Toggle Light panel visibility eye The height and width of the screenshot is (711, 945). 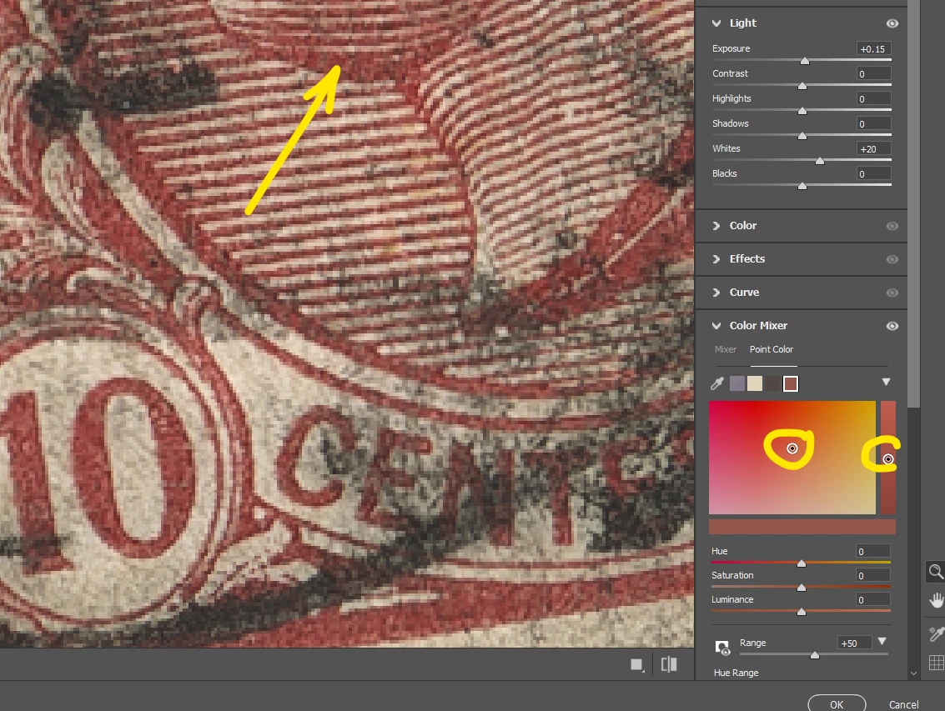tap(892, 23)
